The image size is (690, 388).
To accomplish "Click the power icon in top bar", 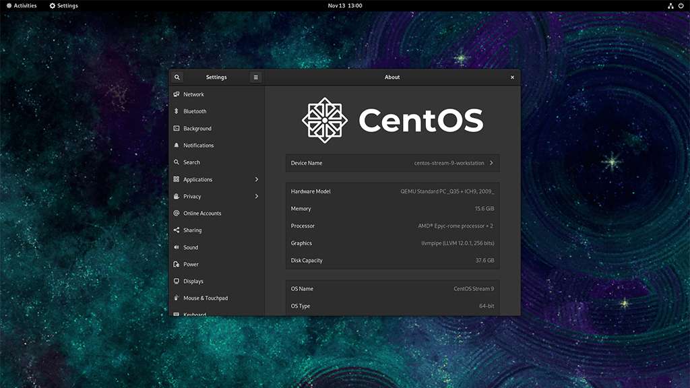I will 681,5.
